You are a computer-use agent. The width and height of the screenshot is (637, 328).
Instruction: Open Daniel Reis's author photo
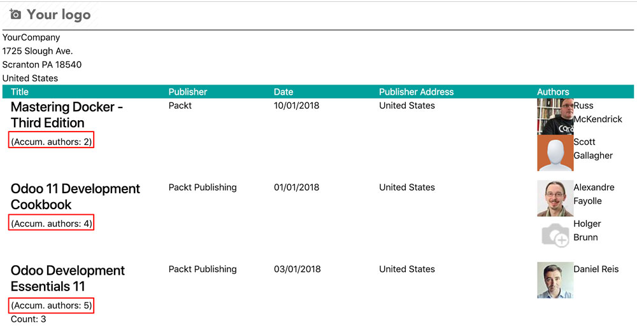point(555,280)
